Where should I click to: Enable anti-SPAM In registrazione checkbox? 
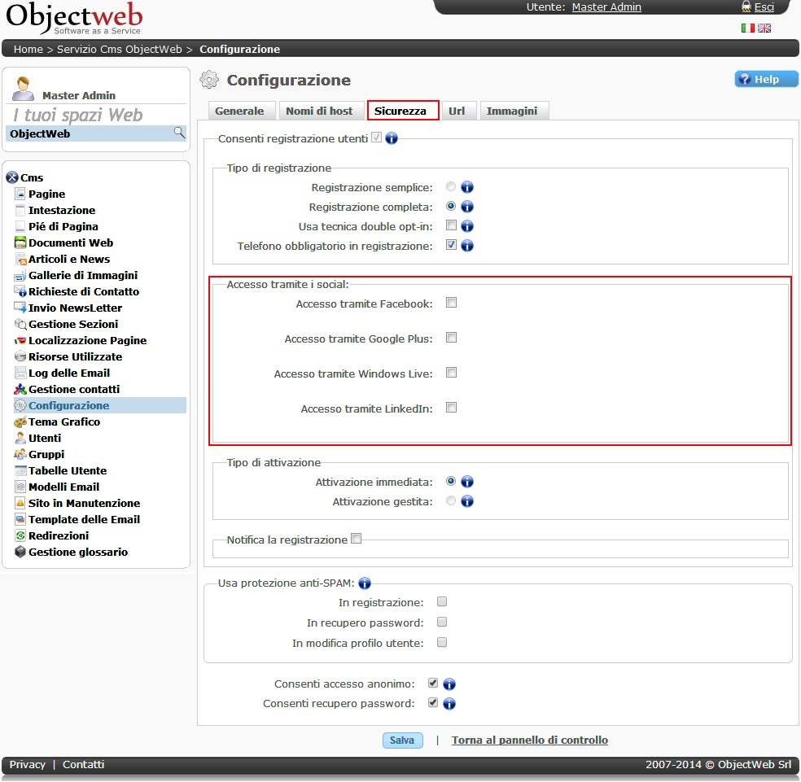pos(442,602)
